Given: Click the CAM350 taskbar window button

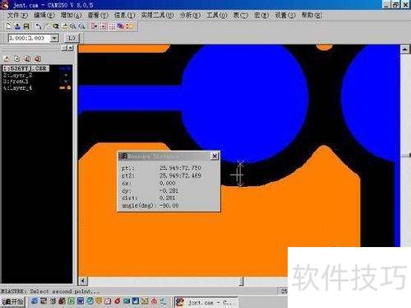Looking at the screenshot, I should coord(206,302).
